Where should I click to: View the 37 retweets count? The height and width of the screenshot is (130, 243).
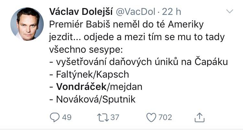[115, 117]
